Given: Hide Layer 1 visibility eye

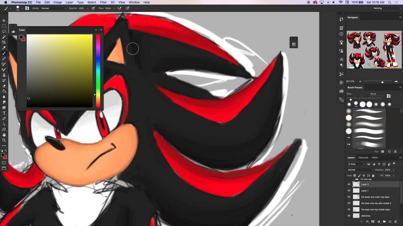Looking at the screenshot, I should [349, 191].
